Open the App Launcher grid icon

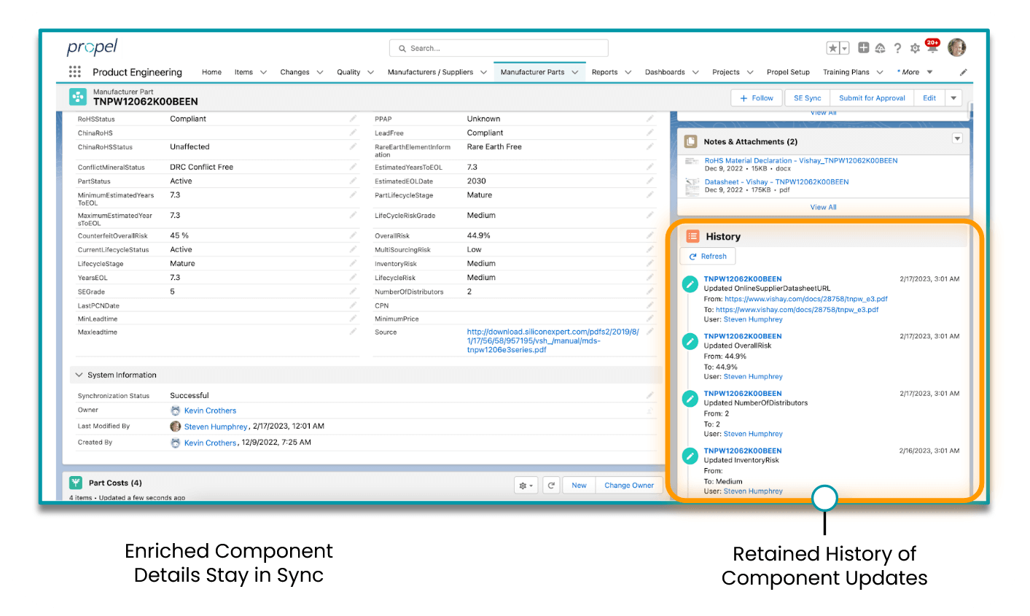pos(75,71)
